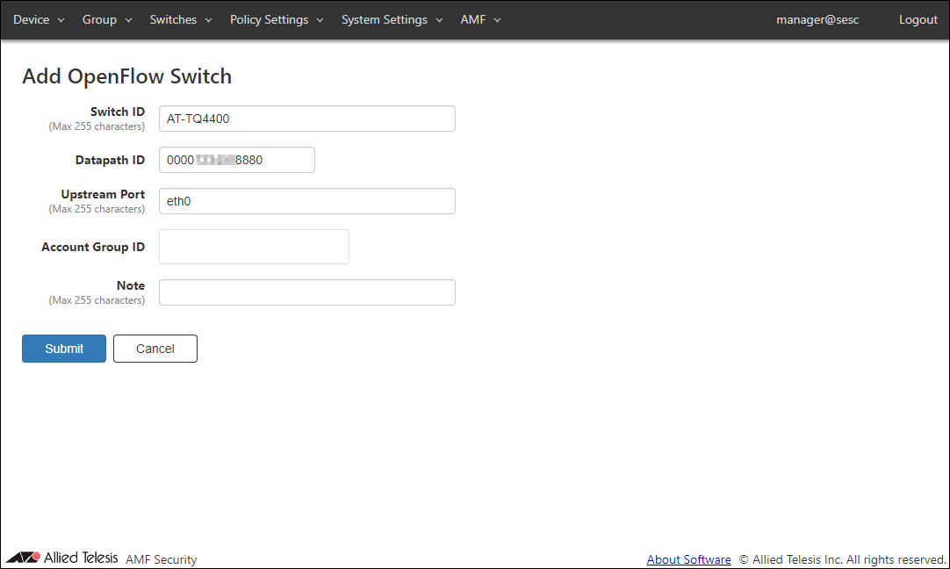Cancel adding the OpenFlow switch

(155, 349)
